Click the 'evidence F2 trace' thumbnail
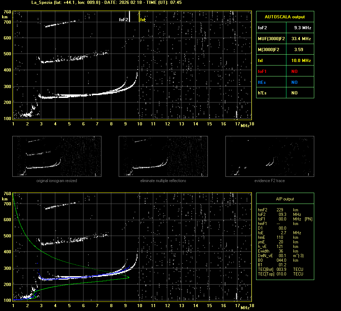Image resolution: width=341 pixels, height=311 pixels. click(269, 156)
